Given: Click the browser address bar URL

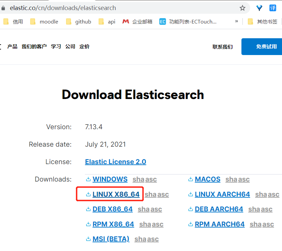Looking at the screenshot, I should click(63, 8).
